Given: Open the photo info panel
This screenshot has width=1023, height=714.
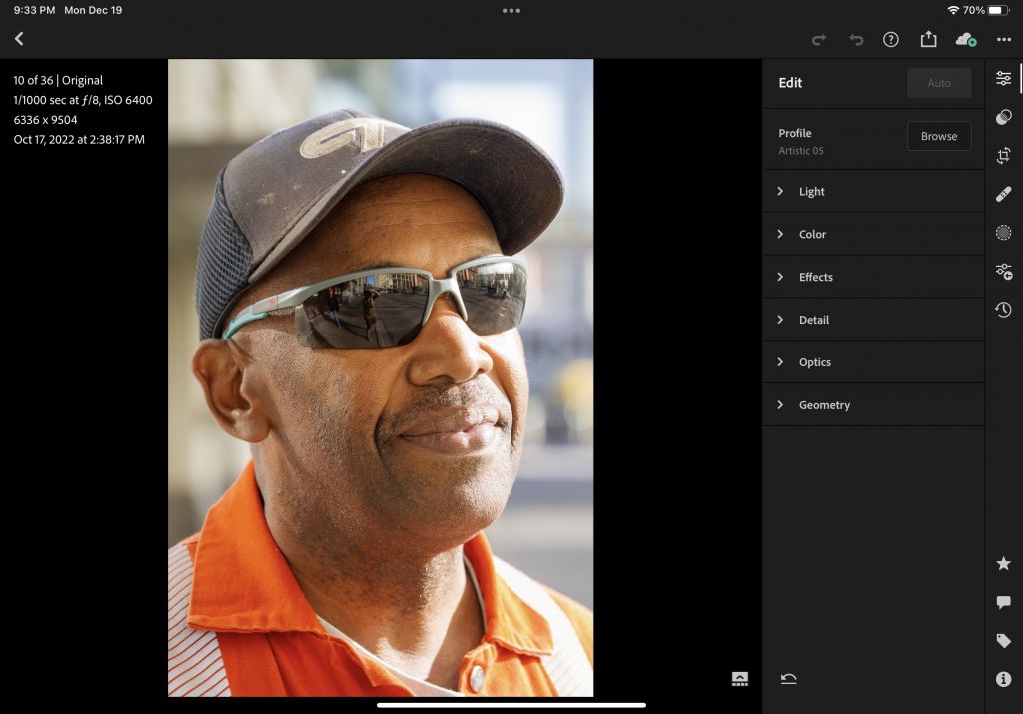Looking at the screenshot, I should click(x=1003, y=679).
